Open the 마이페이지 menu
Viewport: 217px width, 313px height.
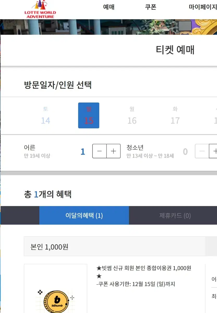tap(203, 7)
